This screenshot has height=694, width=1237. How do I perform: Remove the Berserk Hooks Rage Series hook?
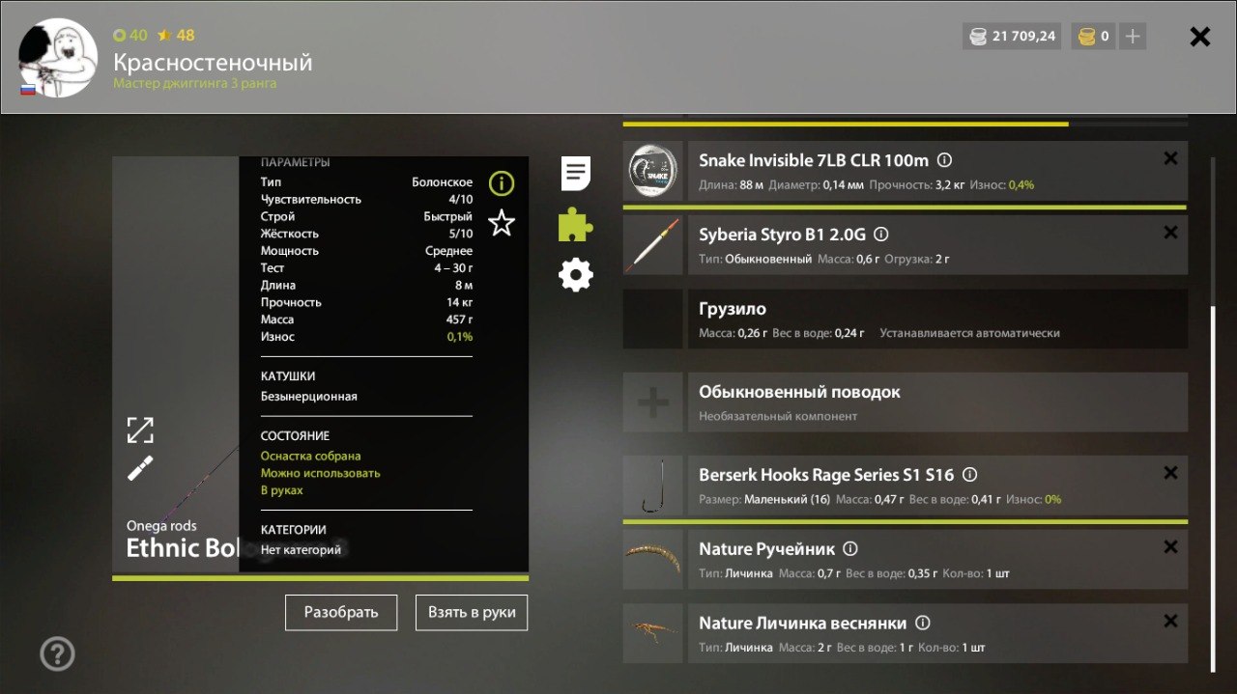(1170, 473)
